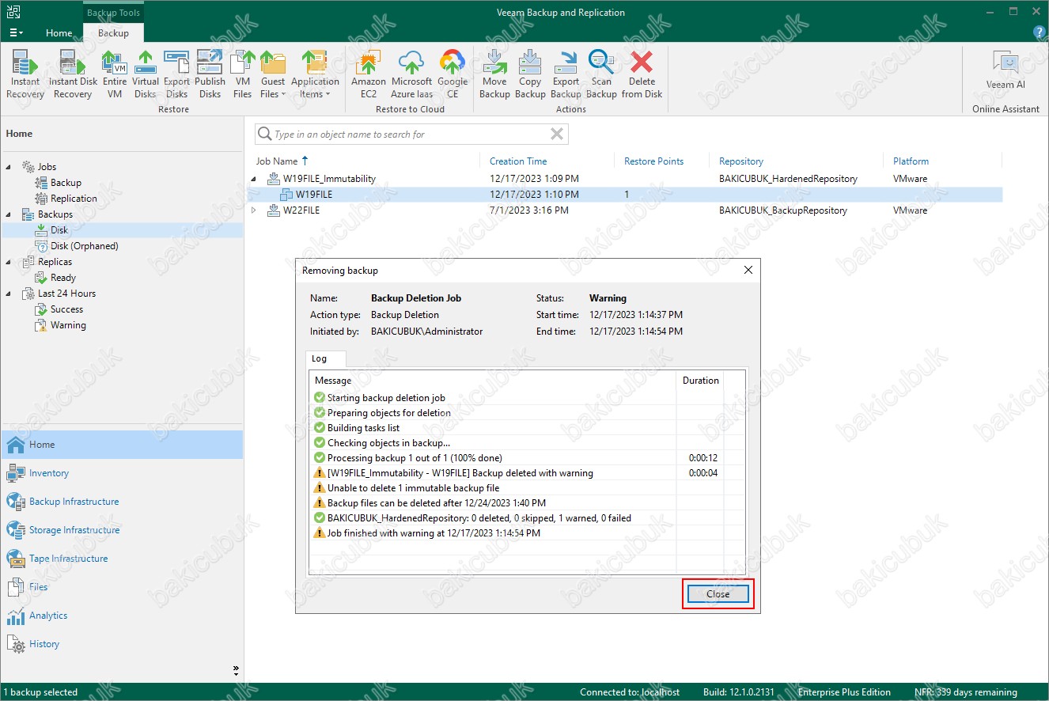The height and width of the screenshot is (701, 1049).
Task: Select Ready under Replicas
Action: pyautogui.click(x=63, y=278)
